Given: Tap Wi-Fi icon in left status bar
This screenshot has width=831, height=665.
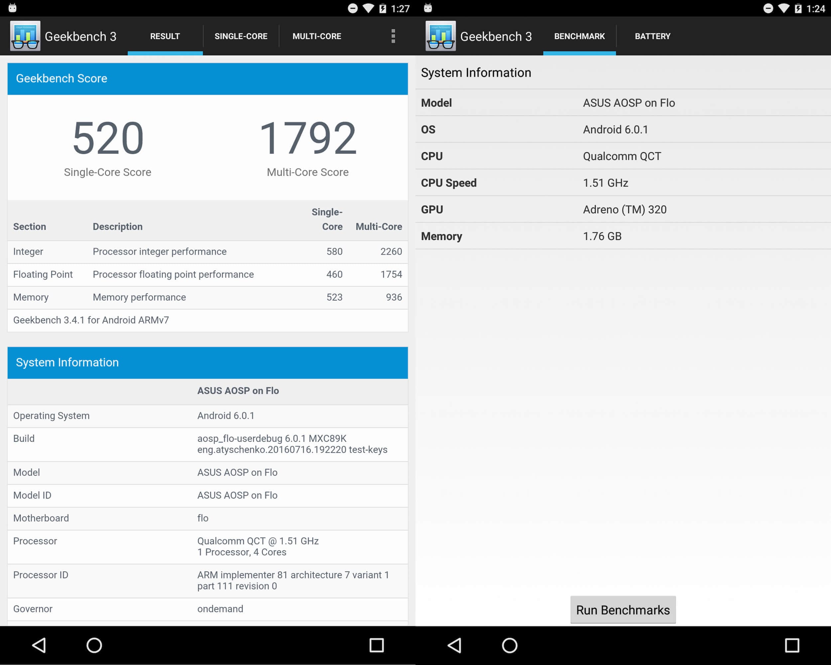Looking at the screenshot, I should tap(369, 9).
